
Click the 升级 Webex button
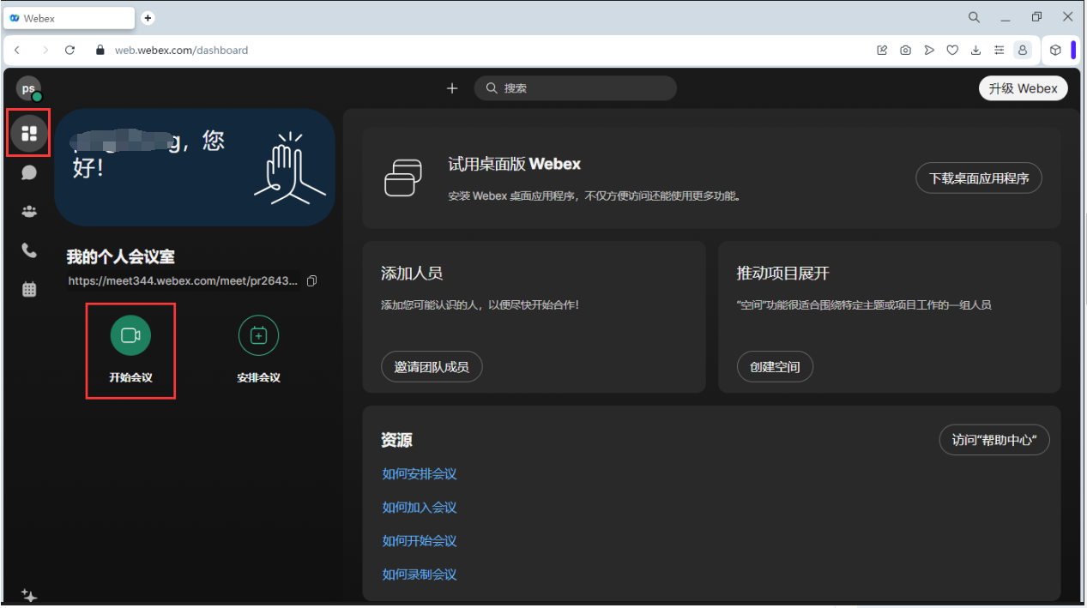1023,88
